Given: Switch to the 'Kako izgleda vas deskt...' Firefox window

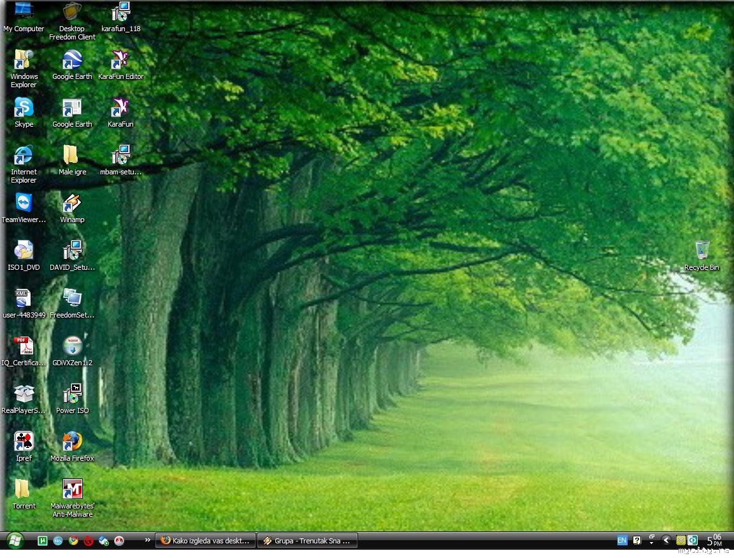Looking at the screenshot, I should coord(206,541).
